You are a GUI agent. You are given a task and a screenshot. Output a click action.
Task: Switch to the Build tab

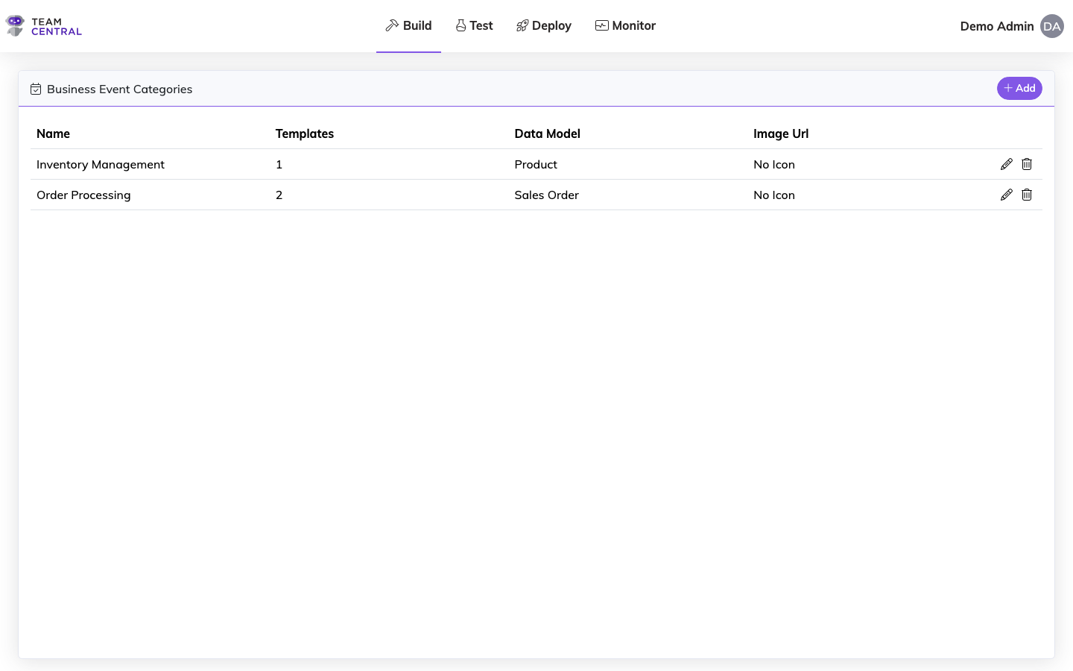[x=408, y=26]
